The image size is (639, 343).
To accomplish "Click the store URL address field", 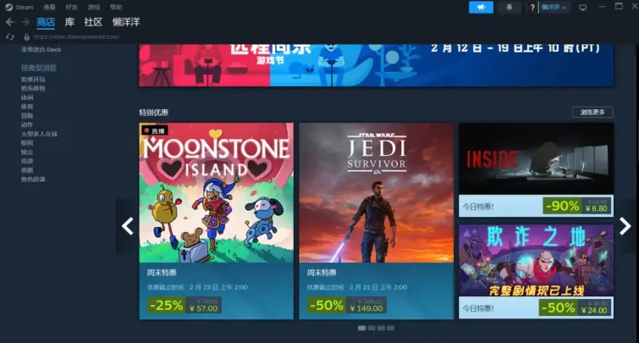I will [77, 36].
